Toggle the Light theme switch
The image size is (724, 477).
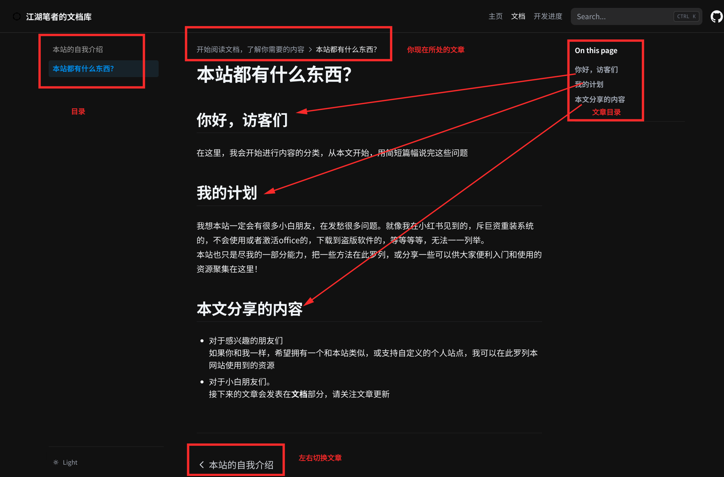[70, 462]
